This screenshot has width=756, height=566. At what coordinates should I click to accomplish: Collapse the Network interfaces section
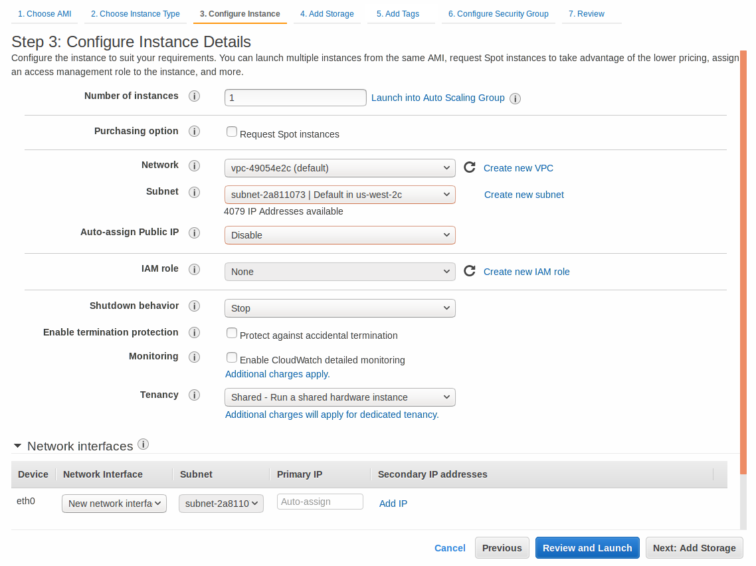[x=17, y=446]
